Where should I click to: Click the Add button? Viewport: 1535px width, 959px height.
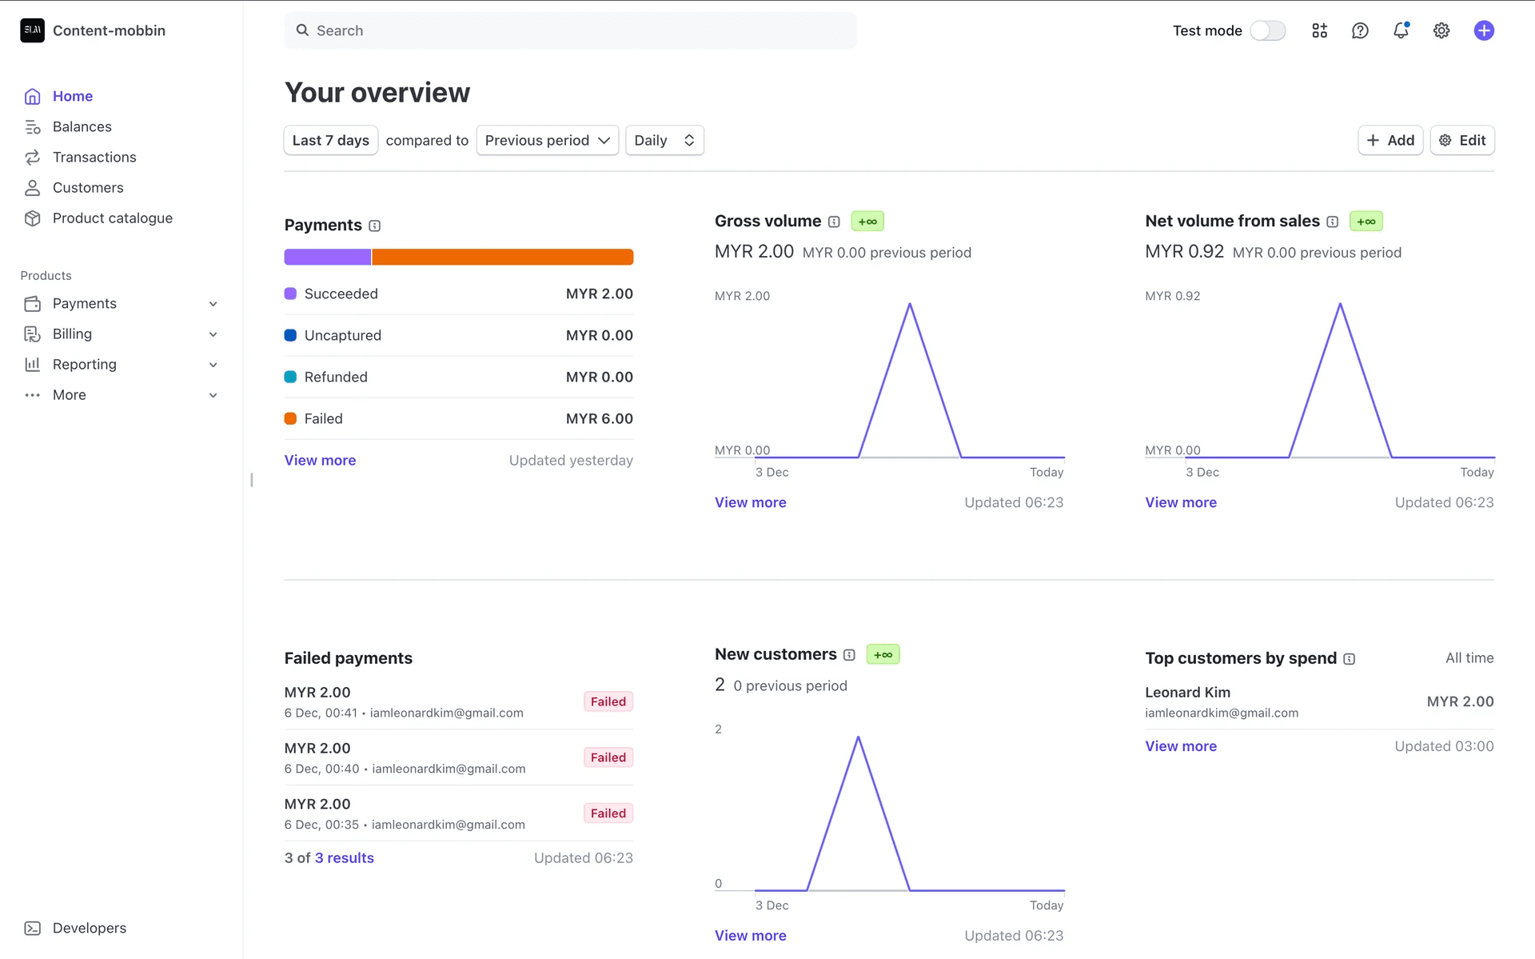(1390, 140)
